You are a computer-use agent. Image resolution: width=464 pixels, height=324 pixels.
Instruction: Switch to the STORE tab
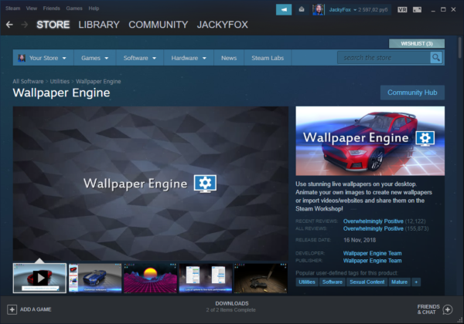pos(53,25)
